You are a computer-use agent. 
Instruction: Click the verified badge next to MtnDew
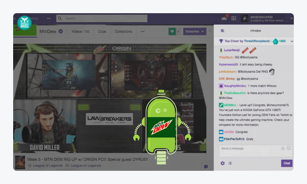(x=61, y=32)
